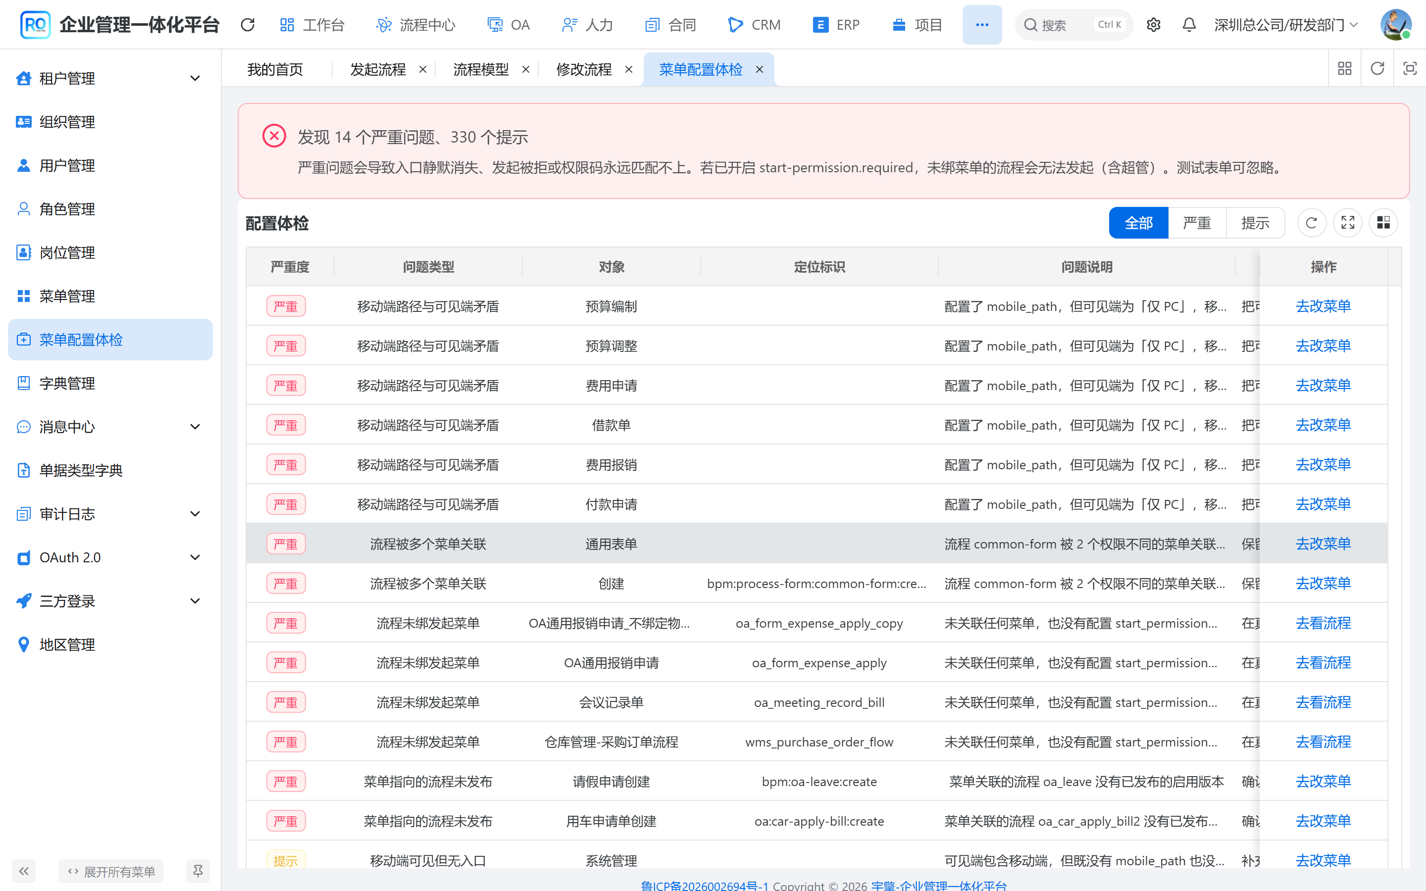Select the 全部 filter
Viewport: 1426px width, 891px height.
tap(1138, 223)
